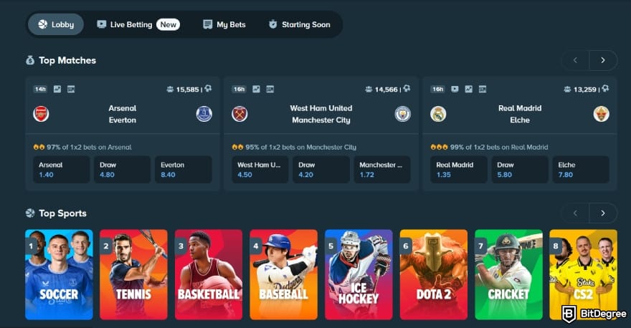Show next Top Matches with right arrow

(603, 60)
